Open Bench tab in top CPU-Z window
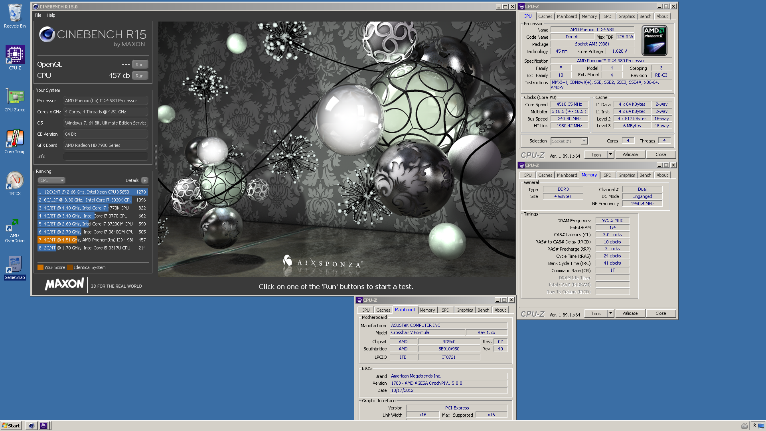 point(645,16)
